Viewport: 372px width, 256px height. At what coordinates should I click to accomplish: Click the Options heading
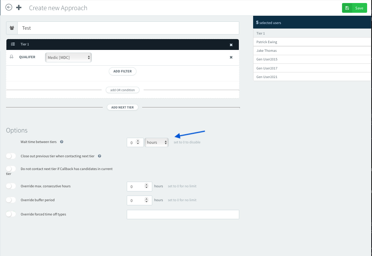pos(17,130)
